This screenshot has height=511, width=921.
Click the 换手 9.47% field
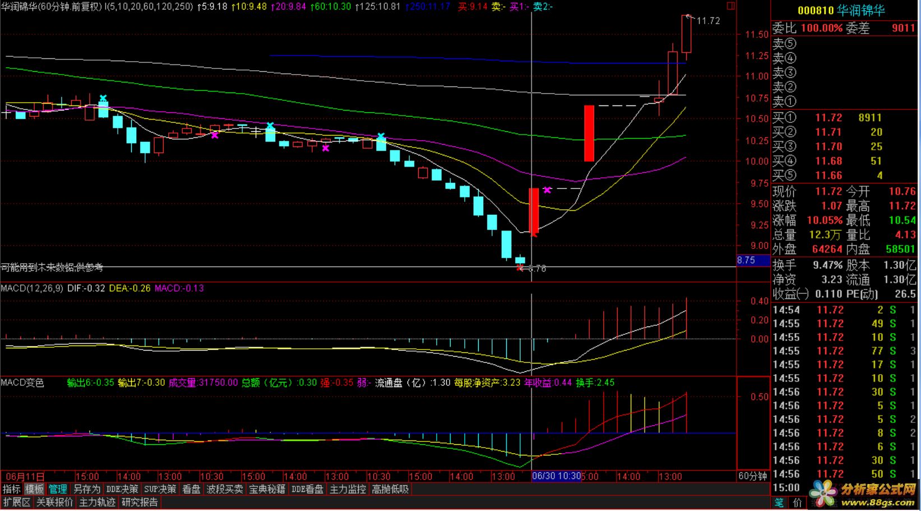click(x=807, y=265)
